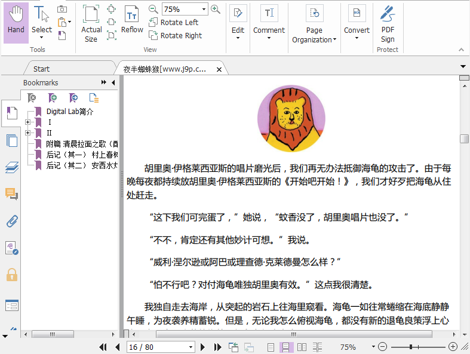Open the 后记（其二）bookmark
Screen dimensions: 470x354
coord(82,165)
